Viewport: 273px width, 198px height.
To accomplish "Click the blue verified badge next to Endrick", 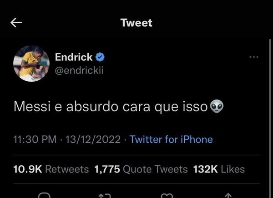I will [x=100, y=57].
